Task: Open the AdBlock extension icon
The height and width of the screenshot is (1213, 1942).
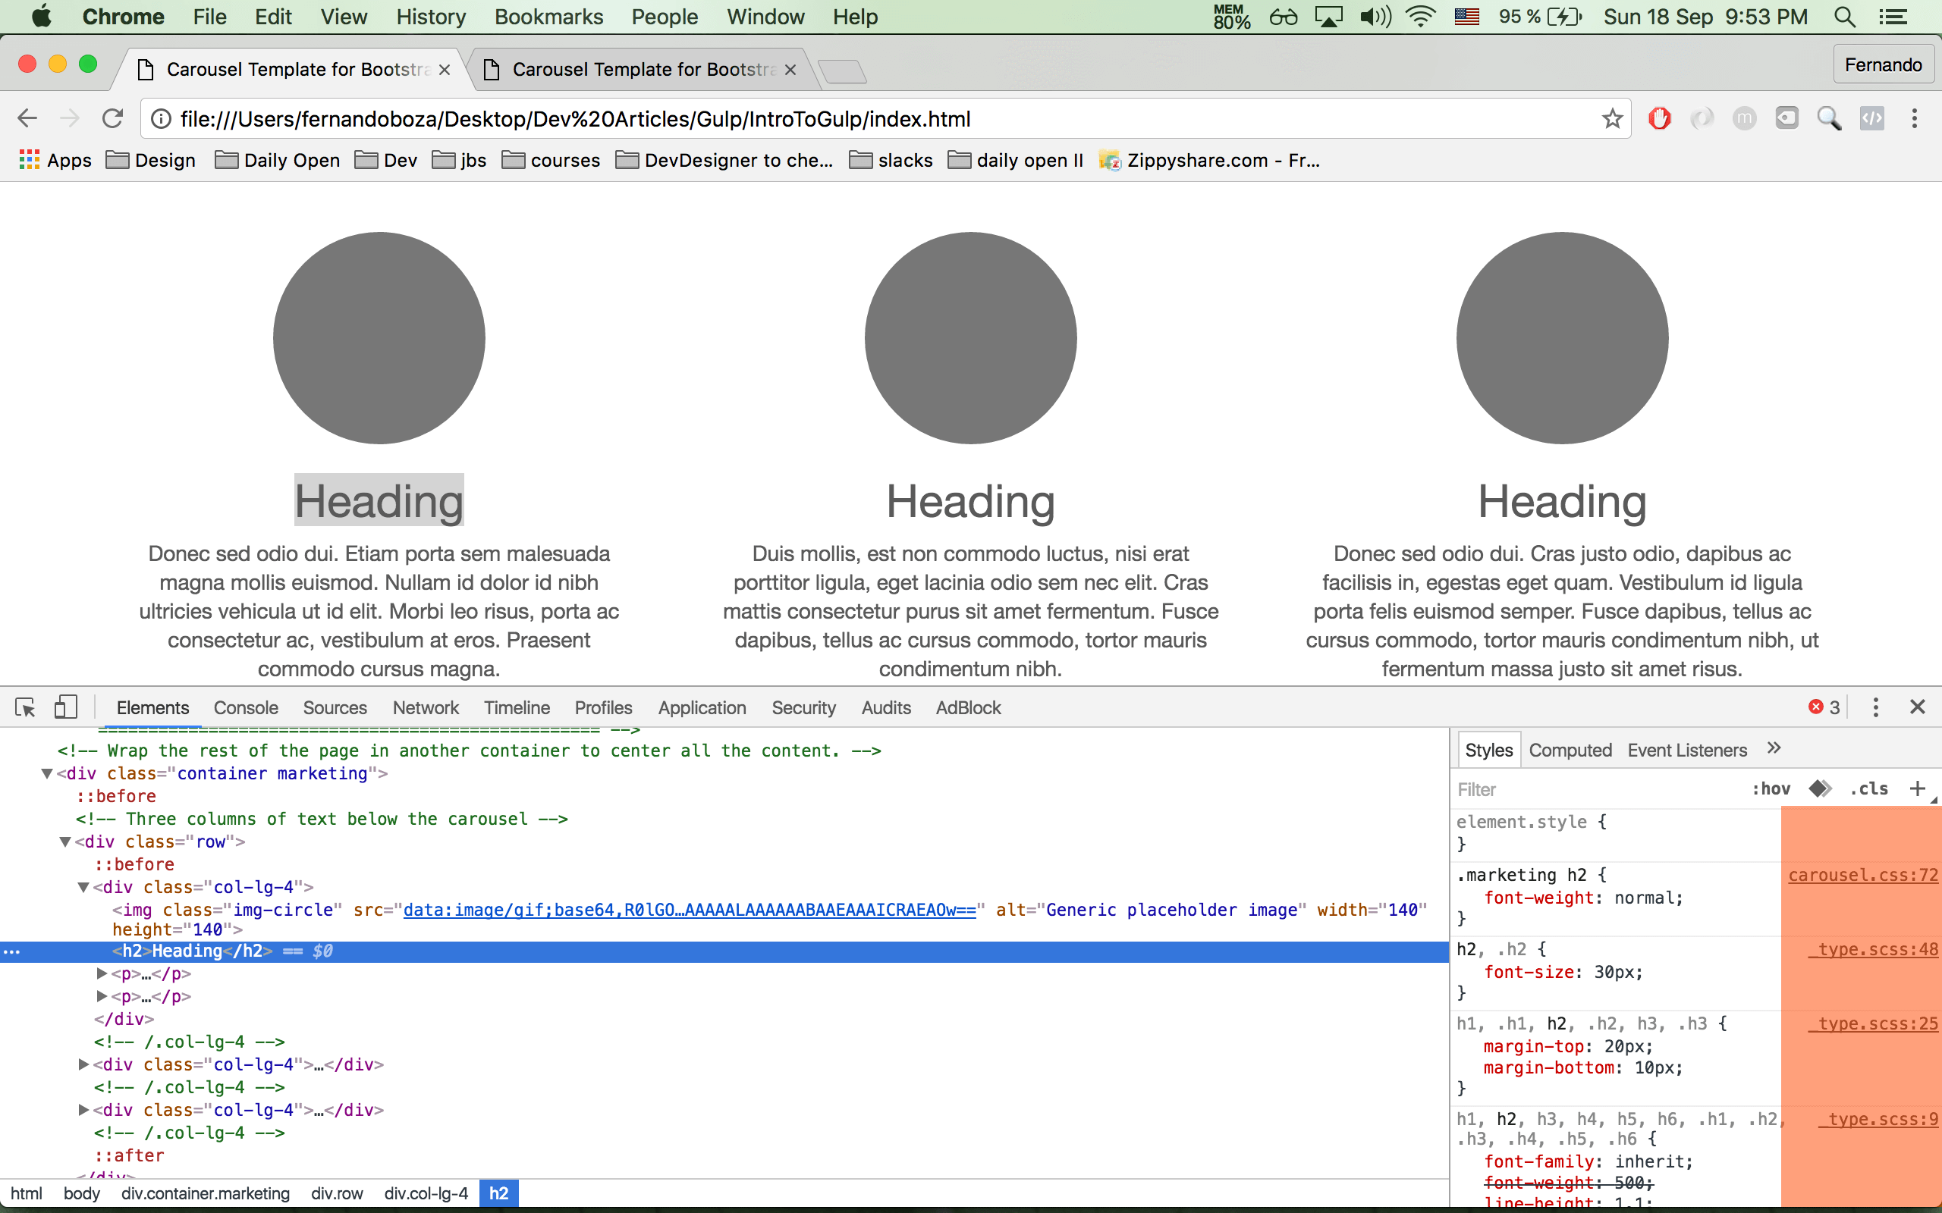Action: [x=1659, y=119]
